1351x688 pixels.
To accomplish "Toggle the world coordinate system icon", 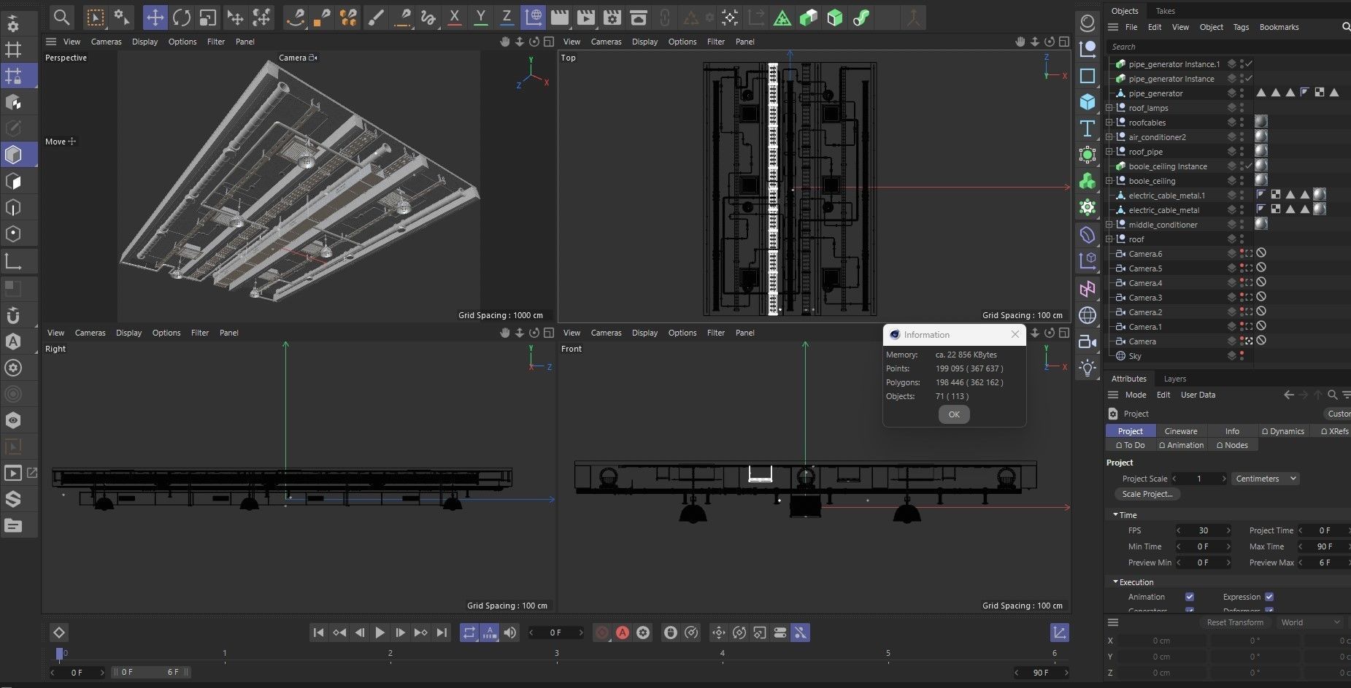I will pyautogui.click(x=534, y=18).
